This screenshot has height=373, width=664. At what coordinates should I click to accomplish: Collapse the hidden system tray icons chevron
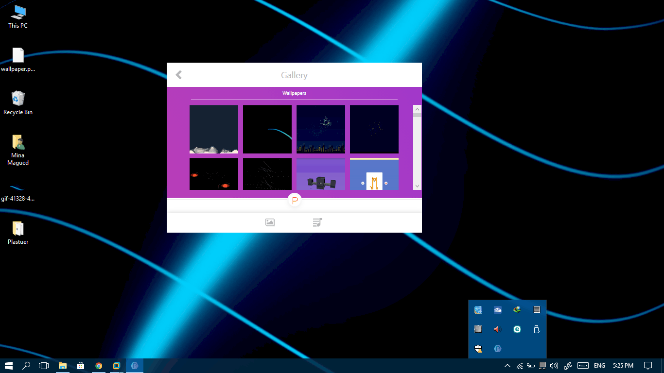pos(507,366)
